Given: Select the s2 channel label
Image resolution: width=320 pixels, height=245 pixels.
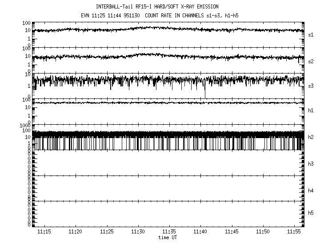Looking at the screenshot, I should pyautogui.click(x=311, y=61).
